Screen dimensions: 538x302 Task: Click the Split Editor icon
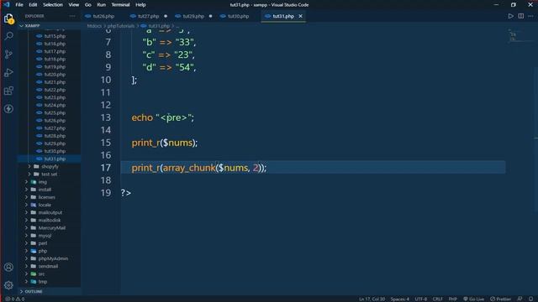point(521,16)
